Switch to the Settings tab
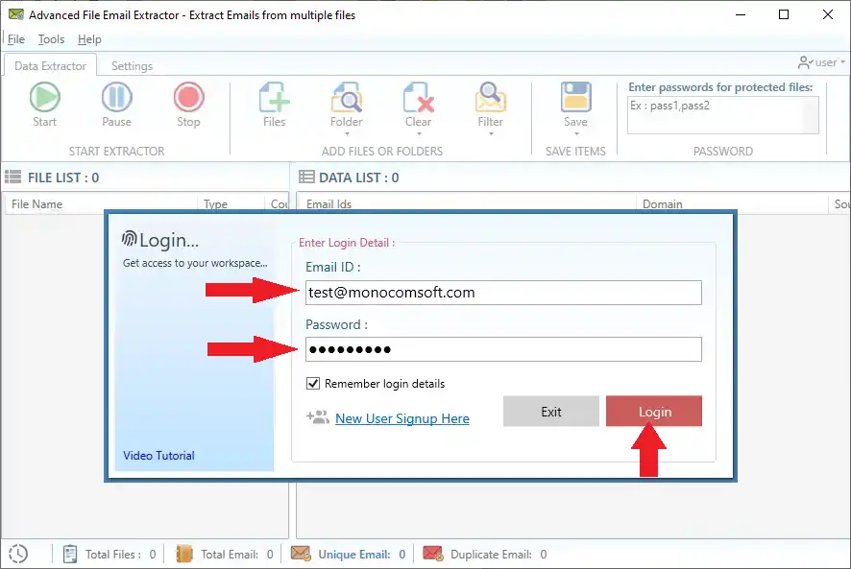This screenshot has height=569, width=851. pyautogui.click(x=132, y=65)
